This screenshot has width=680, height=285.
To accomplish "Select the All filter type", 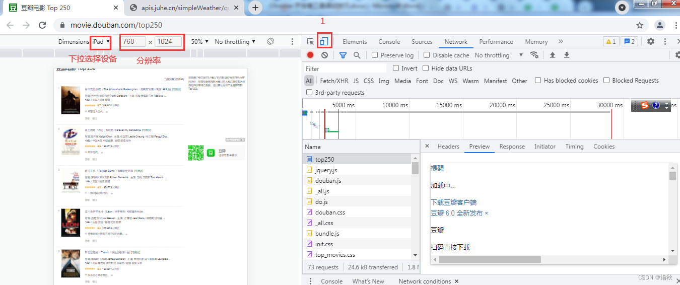I will [309, 81].
